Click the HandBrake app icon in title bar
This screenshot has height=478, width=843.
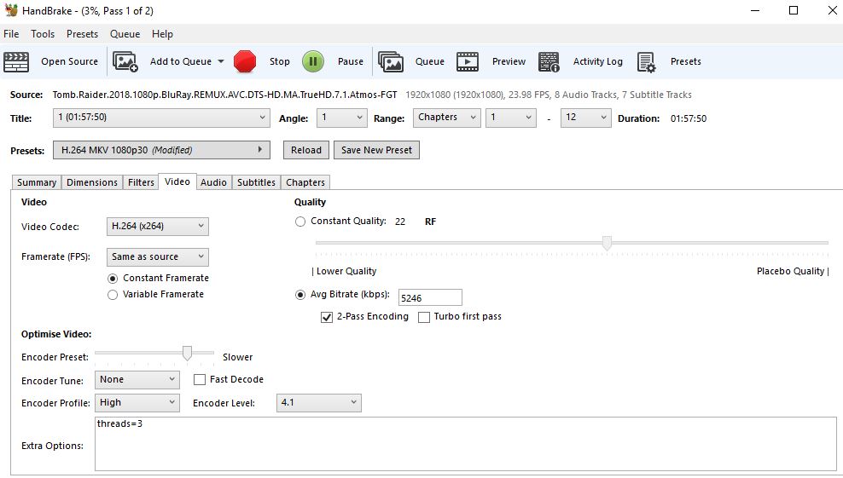[x=11, y=10]
